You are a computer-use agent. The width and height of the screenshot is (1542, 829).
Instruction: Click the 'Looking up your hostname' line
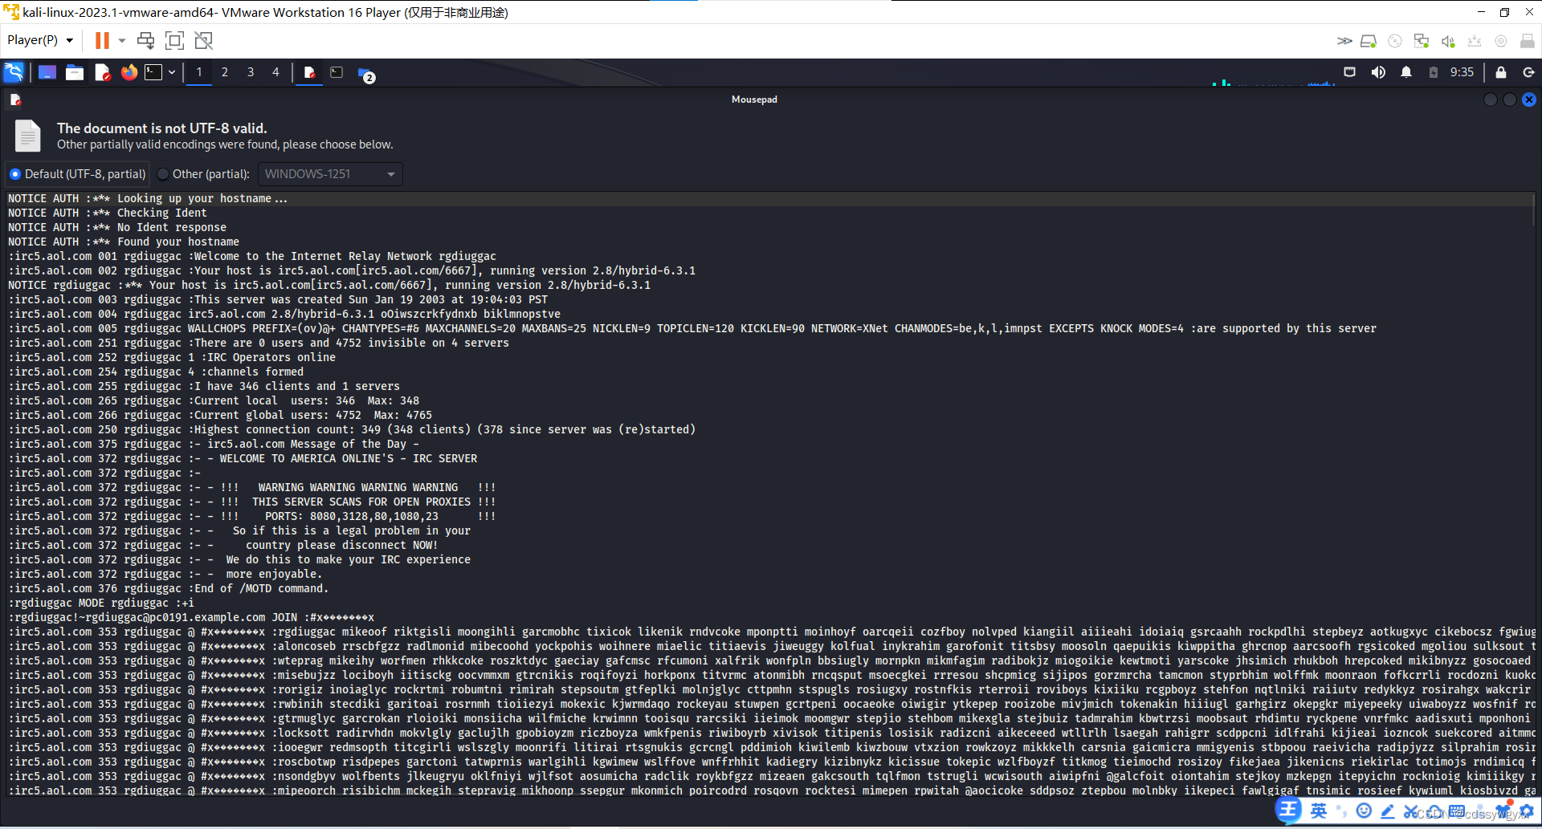tap(148, 198)
